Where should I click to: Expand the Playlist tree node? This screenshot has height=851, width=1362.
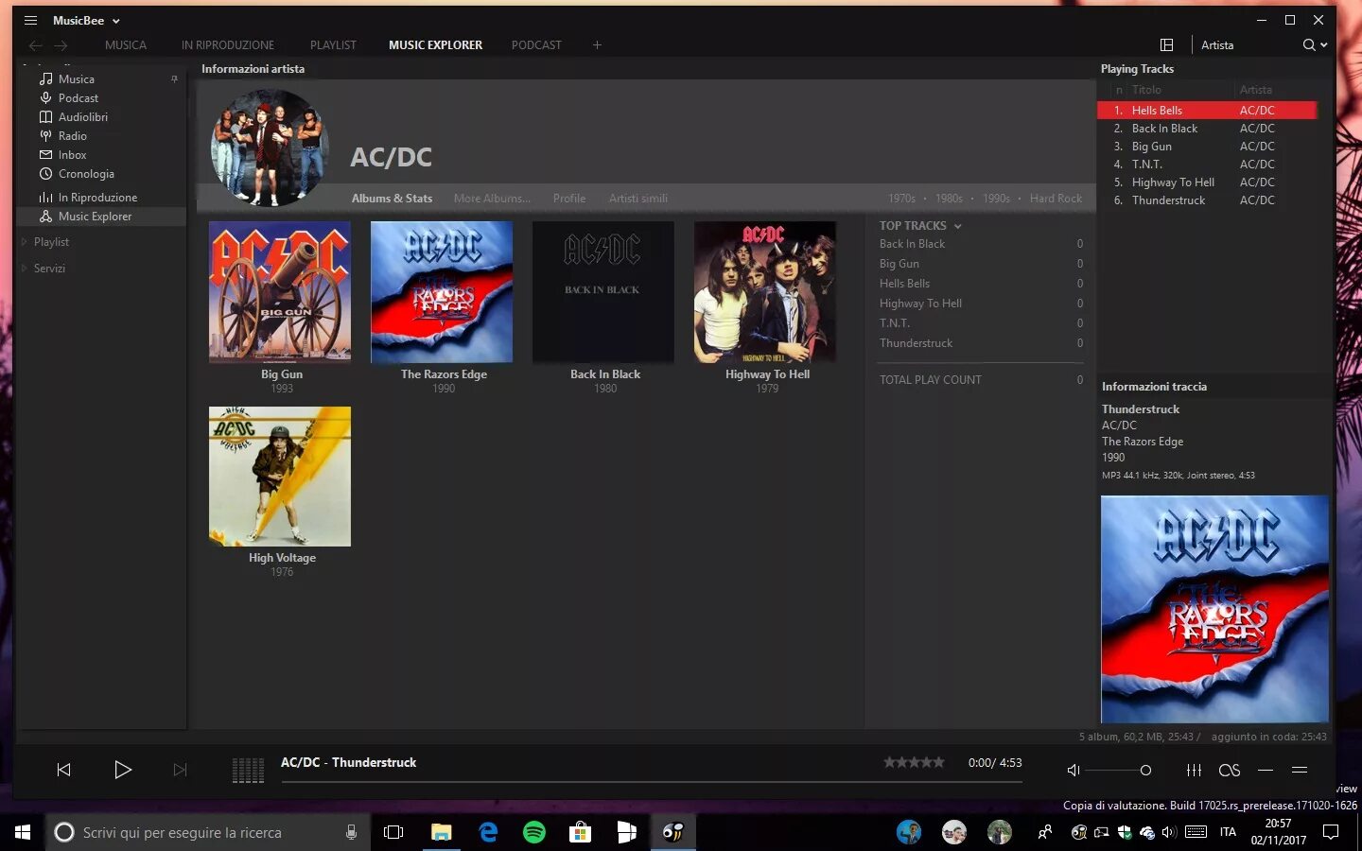(25, 242)
